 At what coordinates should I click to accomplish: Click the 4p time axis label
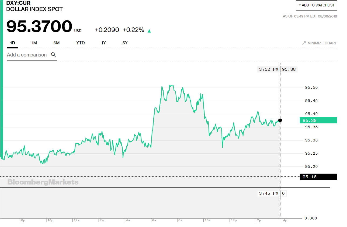(x=285, y=220)
